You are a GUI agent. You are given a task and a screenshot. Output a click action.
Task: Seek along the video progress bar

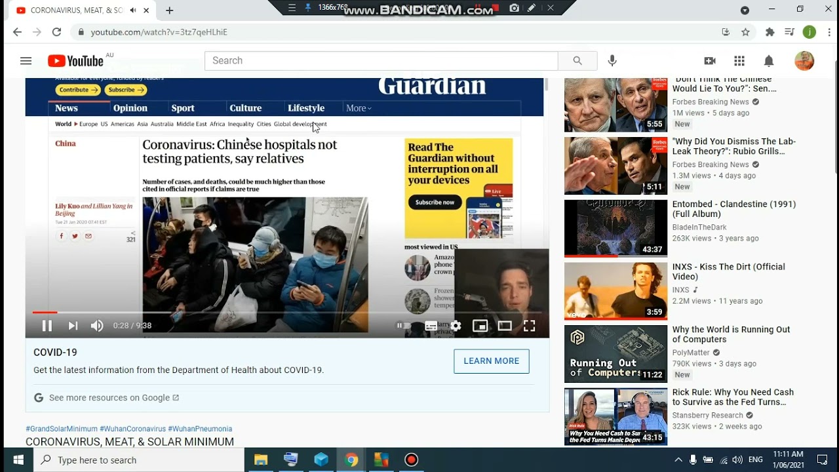(287, 313)
